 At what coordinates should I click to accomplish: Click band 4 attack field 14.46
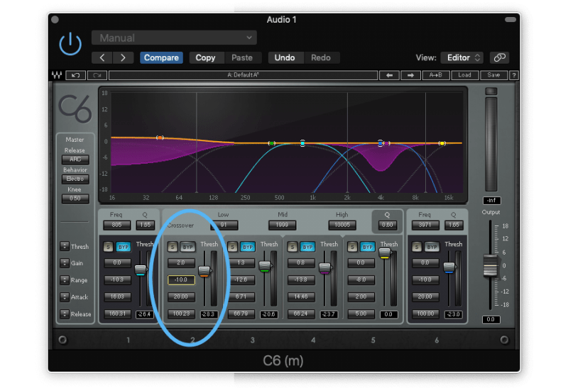(x=301, y=296)
